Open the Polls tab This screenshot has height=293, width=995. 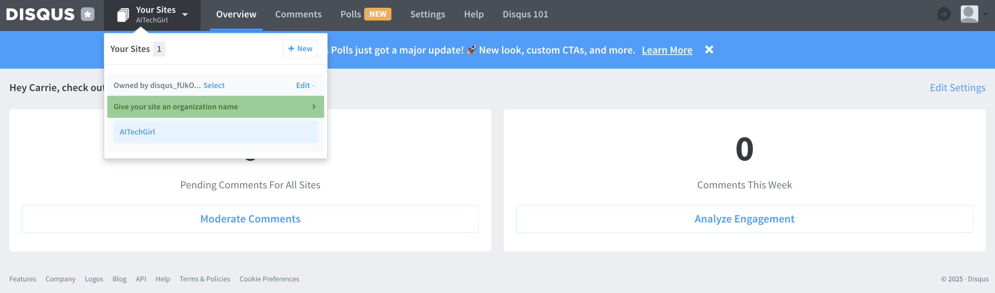(x=351, y=14)
